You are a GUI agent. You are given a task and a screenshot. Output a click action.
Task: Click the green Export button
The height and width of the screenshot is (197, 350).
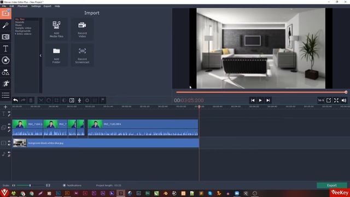point(332,186)
